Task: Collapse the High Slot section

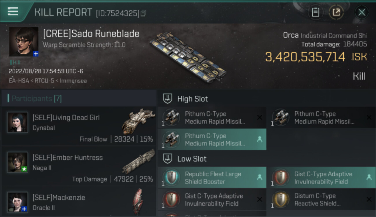Action: coord(168,99)
